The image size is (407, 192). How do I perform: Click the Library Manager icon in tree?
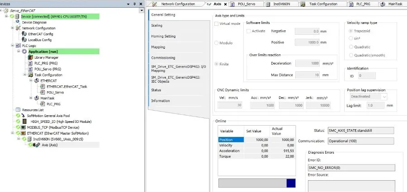[30, 57]
